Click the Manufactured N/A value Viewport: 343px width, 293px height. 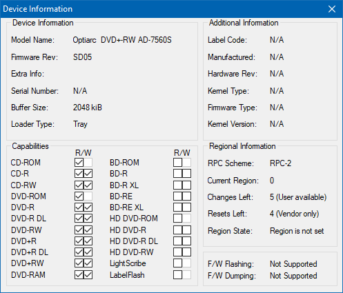coord(277,57)
